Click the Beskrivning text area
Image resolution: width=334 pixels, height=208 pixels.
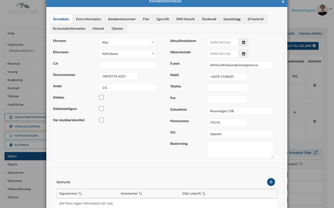[240, 150]
